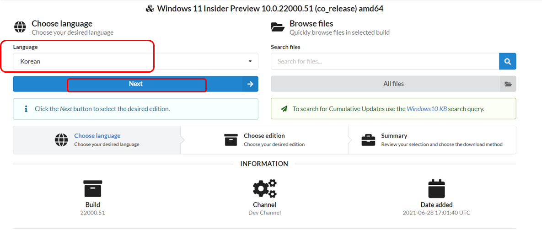This screenshot has width=542, height=230.
Task: Click the Search files label
Action: point(285,47)
